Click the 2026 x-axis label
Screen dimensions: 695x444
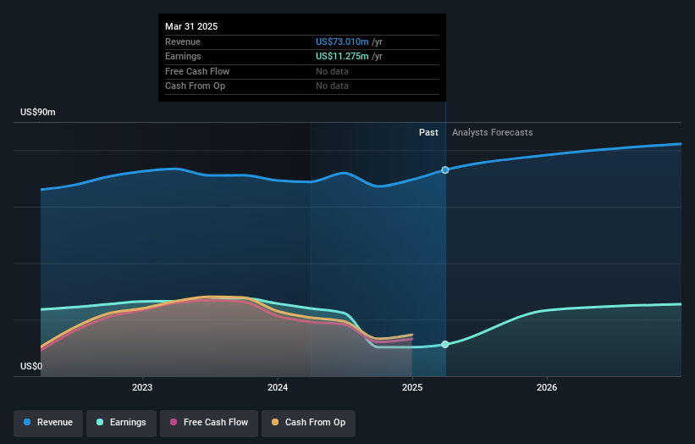pos(547,387)
